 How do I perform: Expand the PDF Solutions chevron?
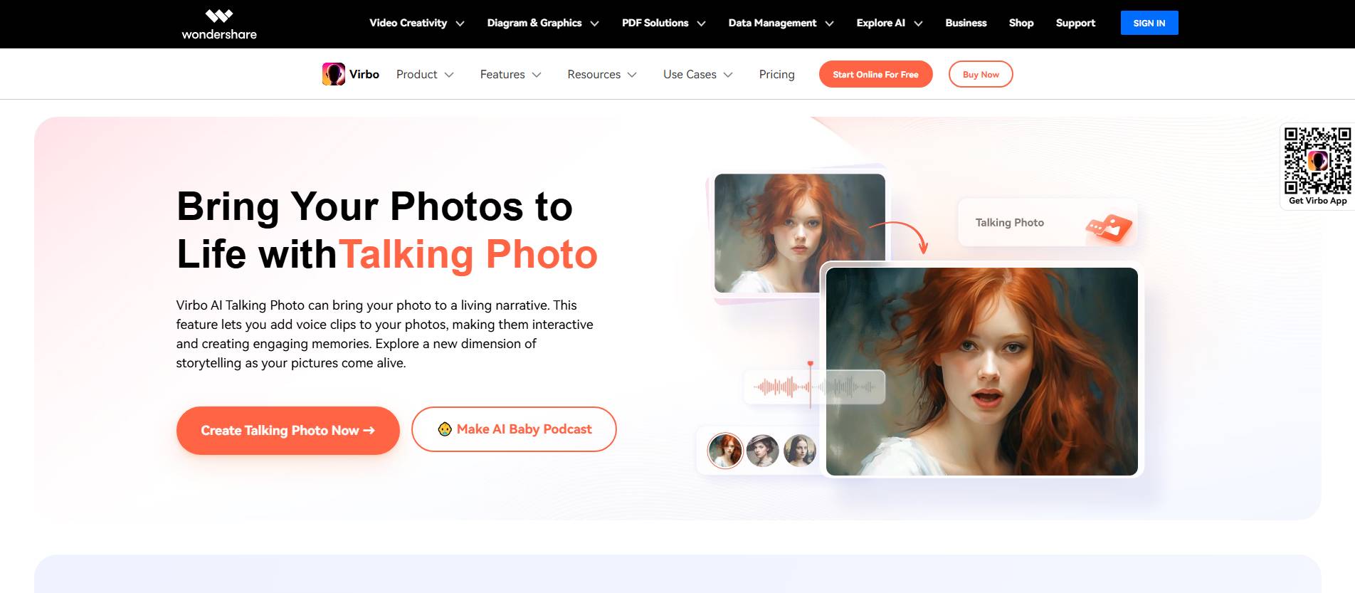tap(702, 23)
